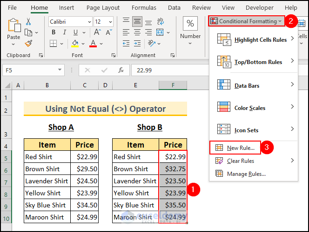The image size is (309, 232).
Task: Click Merge & Center icon
Action: 160,32
